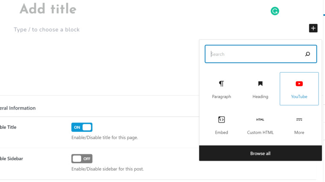
Task: Click the Add title field
Action: tap(48, 9)
